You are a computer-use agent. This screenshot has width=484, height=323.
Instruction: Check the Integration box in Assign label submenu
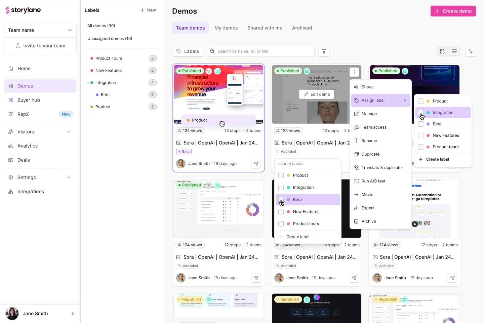coord(420,113)
